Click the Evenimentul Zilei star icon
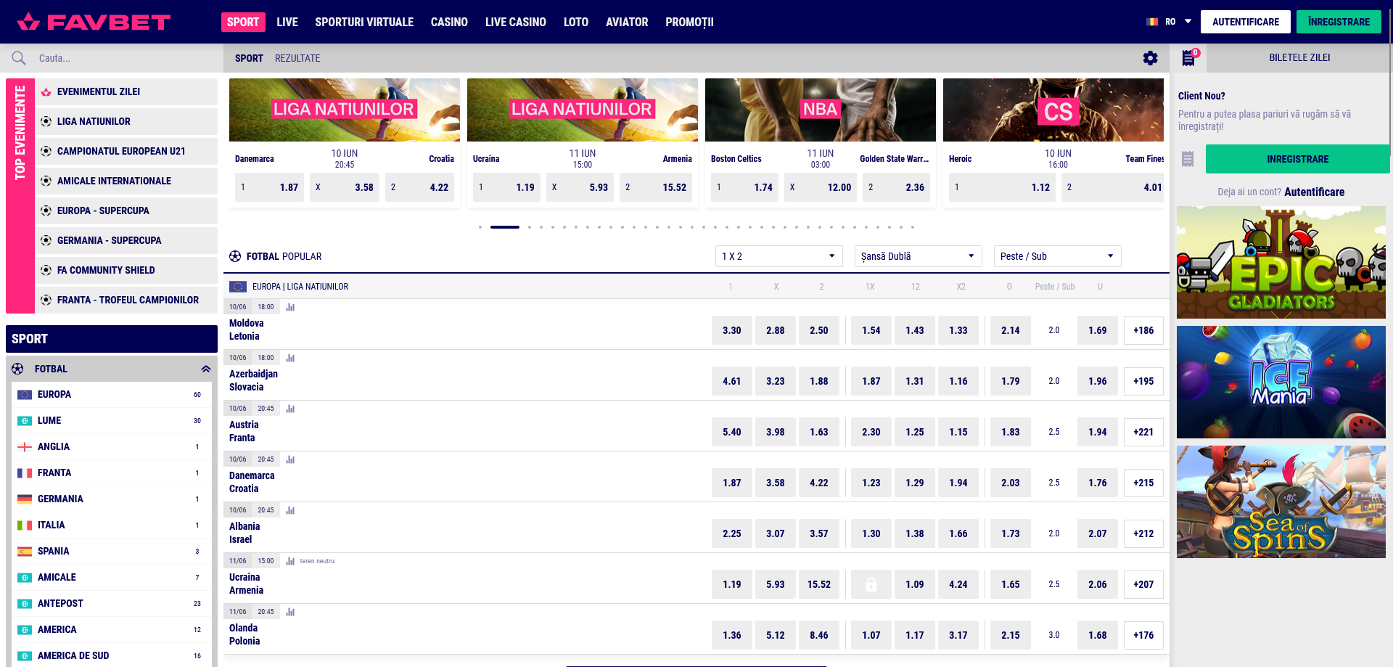 [x=46, y=92]
